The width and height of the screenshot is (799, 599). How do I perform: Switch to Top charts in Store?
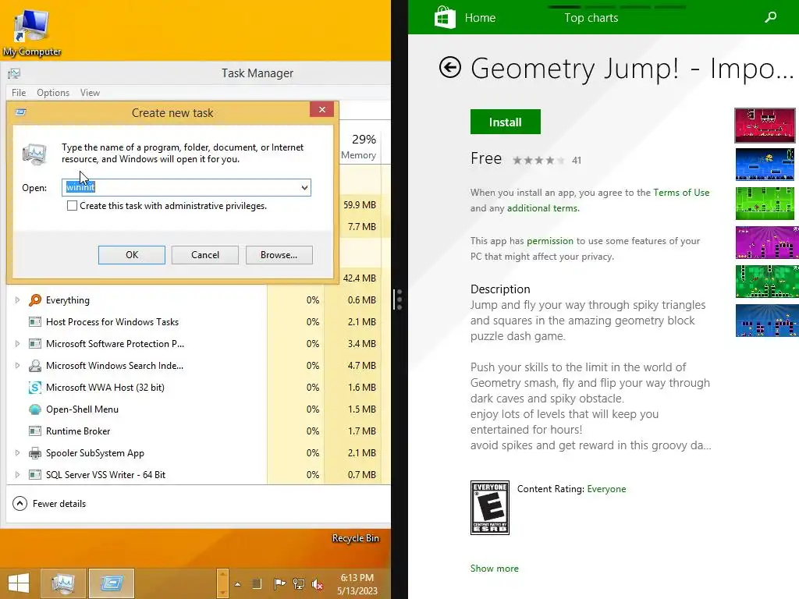[591, 18]
